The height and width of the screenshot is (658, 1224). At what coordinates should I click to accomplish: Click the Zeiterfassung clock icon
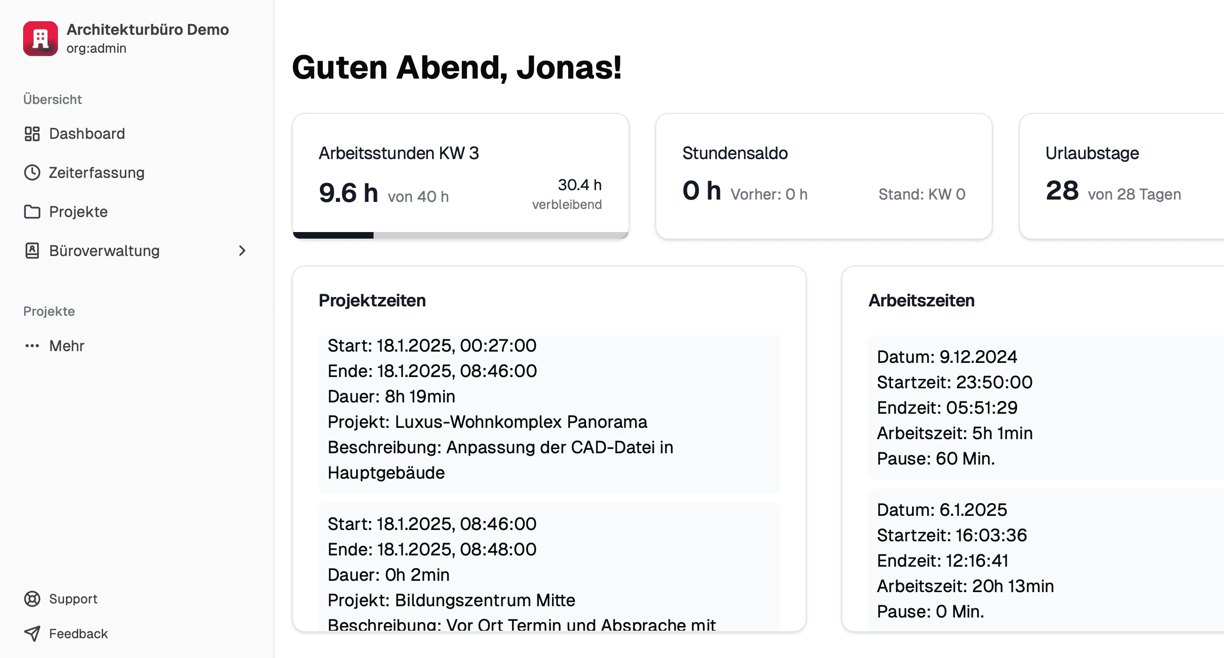pos(32,173)
